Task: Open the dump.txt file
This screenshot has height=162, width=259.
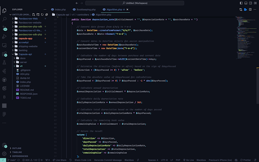Action: tap(25, 78)
